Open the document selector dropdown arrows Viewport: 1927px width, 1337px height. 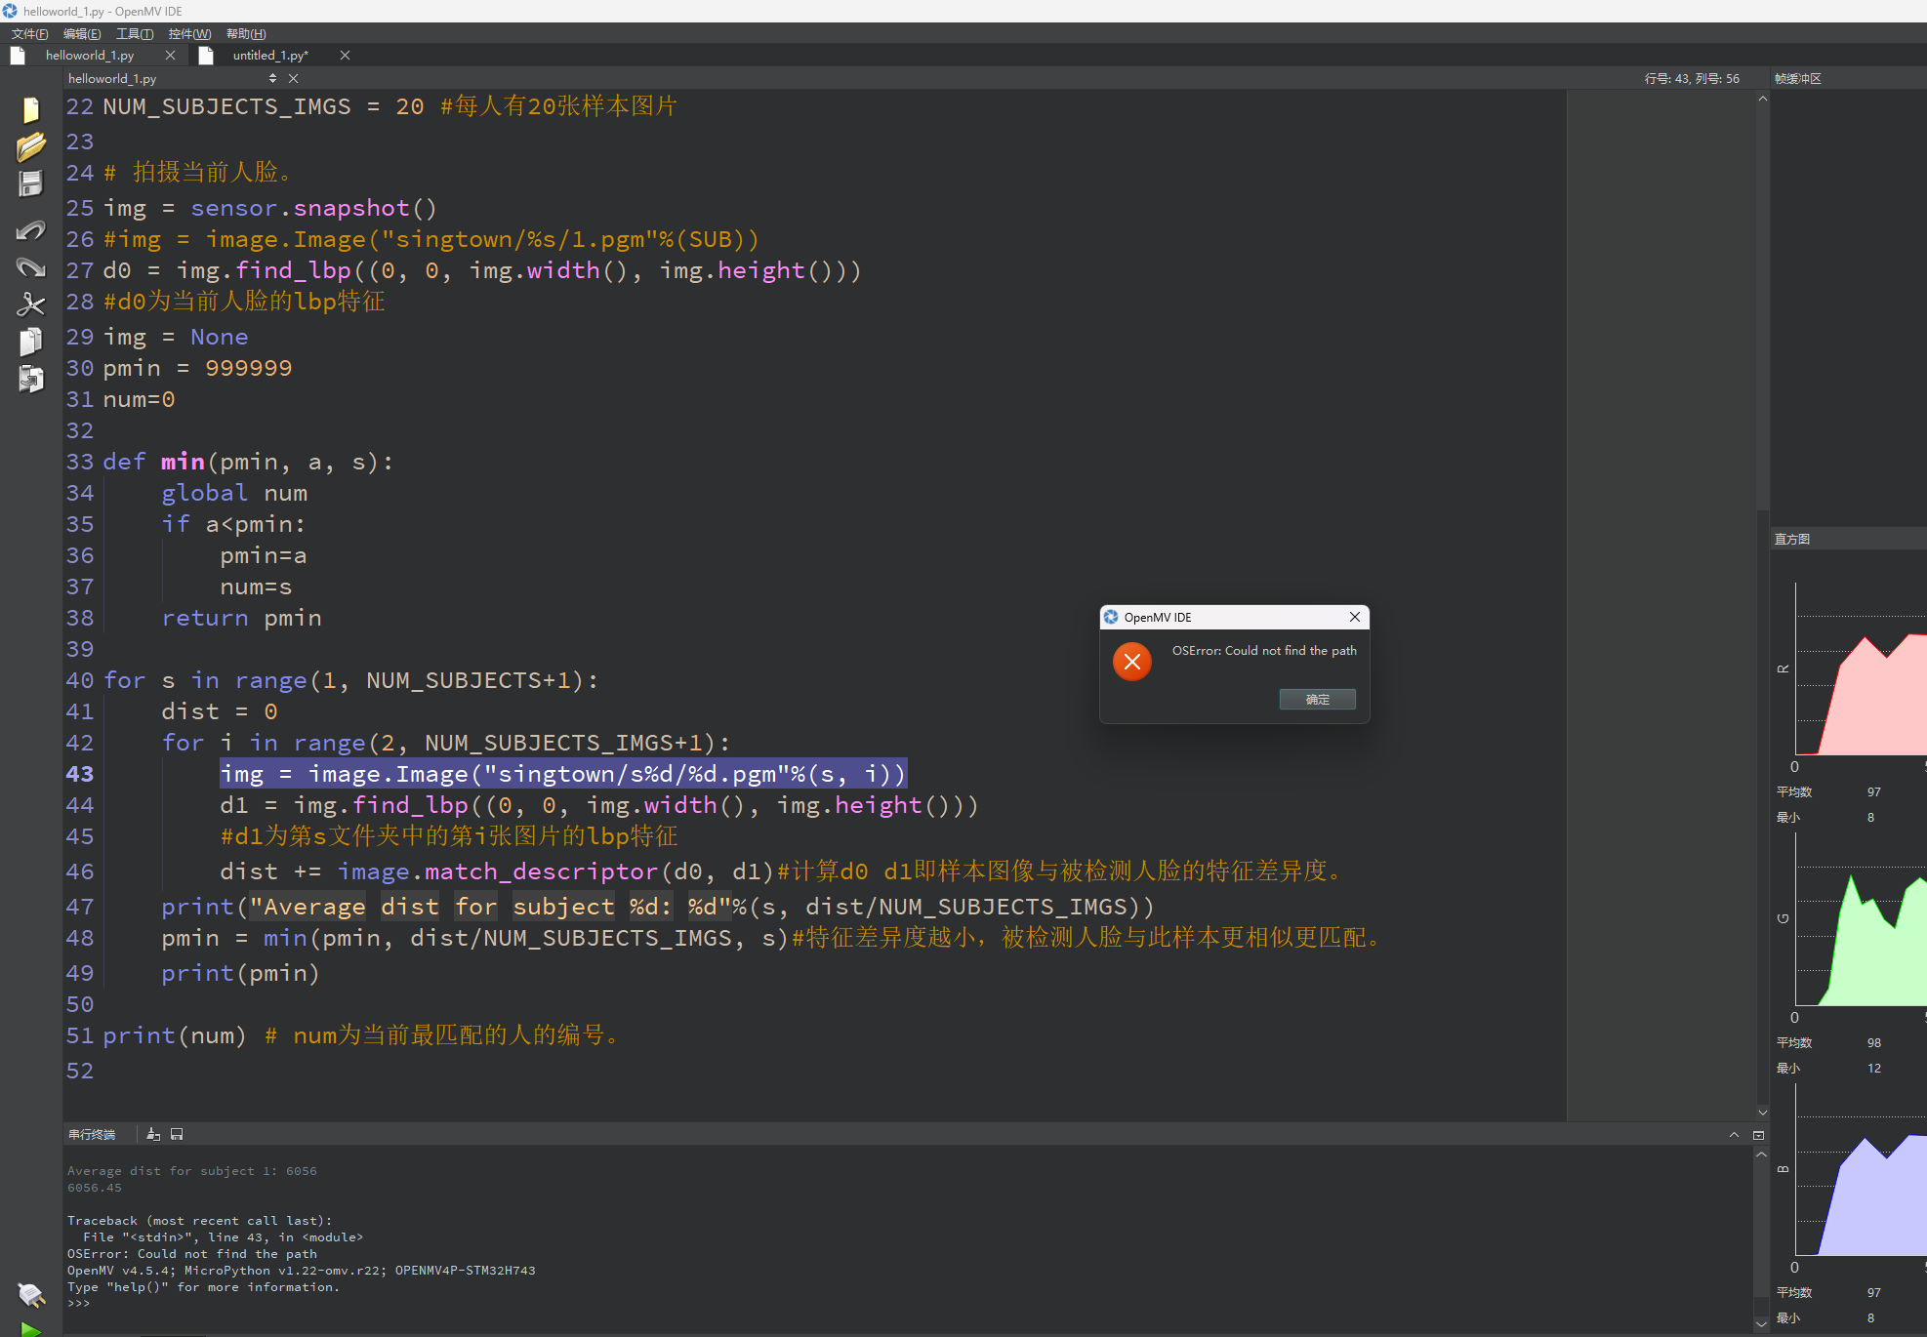tap(272, 78)
